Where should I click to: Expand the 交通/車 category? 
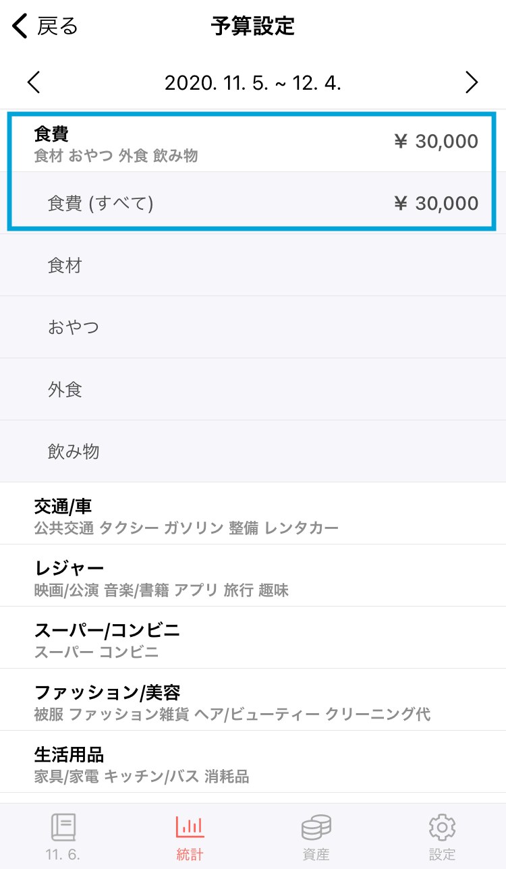pos(253,513)
